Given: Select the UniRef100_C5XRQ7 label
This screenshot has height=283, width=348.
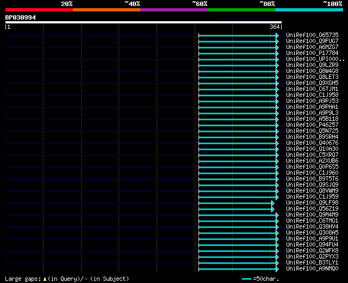Looking at the screenshot, I should pos(312,155).
